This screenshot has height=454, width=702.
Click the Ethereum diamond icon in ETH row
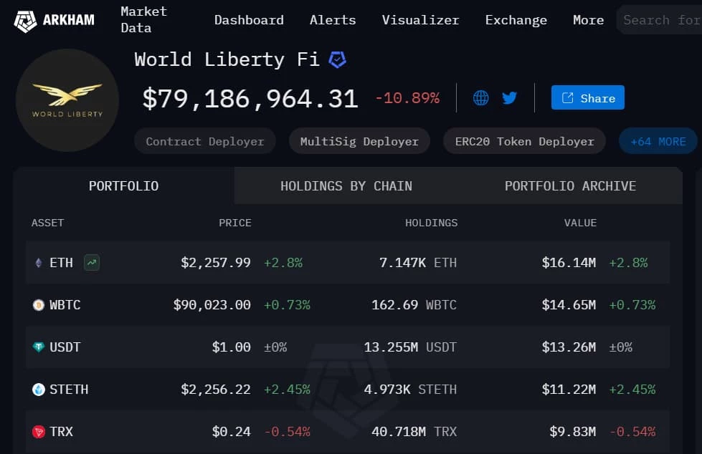tap(39, 263)
